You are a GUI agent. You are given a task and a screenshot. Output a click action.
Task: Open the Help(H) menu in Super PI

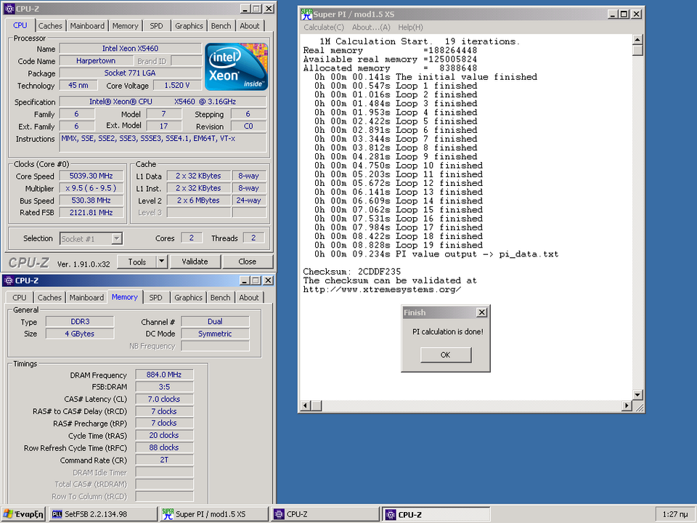[x=410, y=27]
